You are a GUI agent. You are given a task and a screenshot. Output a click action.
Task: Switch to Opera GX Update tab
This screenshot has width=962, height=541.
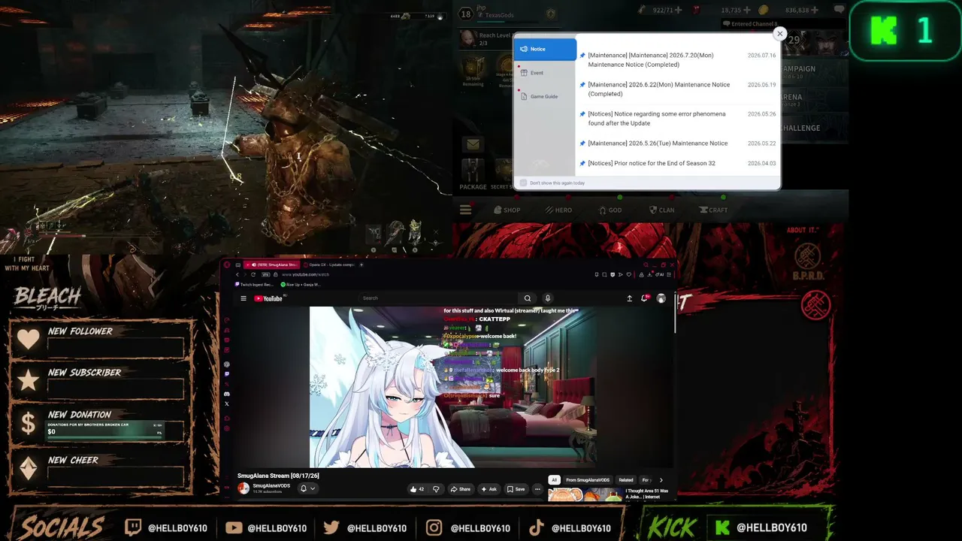pos(328,264)
